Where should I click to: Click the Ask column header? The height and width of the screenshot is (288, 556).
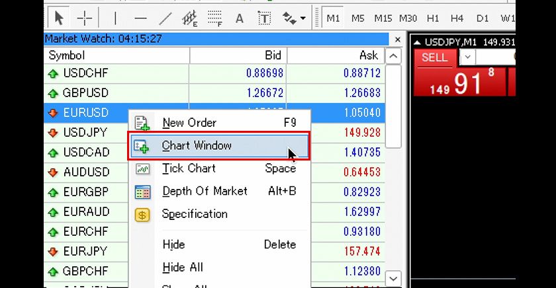336,55
